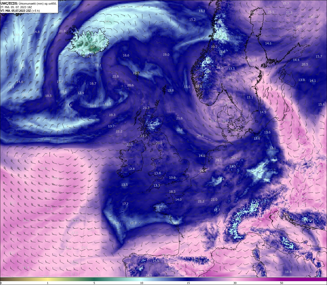Click the value '14.6' on the map
The width and height of the screenshot is (327, 285).
pos(20,82)
